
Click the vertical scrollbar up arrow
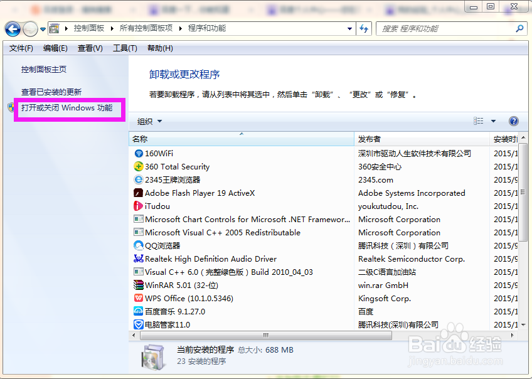(523, 138)
